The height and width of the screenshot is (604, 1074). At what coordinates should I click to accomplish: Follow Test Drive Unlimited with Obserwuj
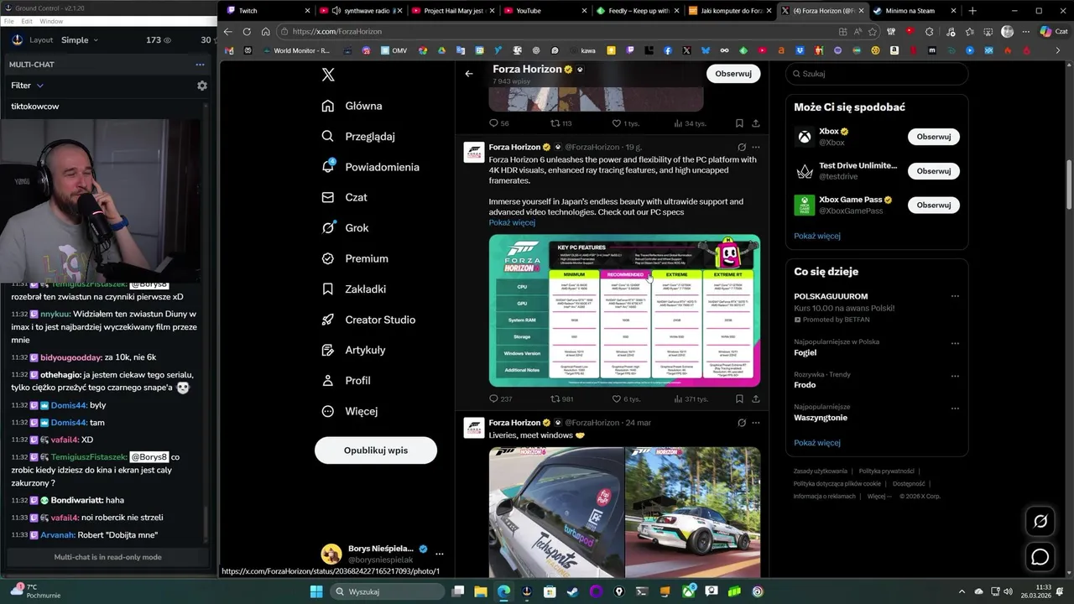click(x=933, y=171)
